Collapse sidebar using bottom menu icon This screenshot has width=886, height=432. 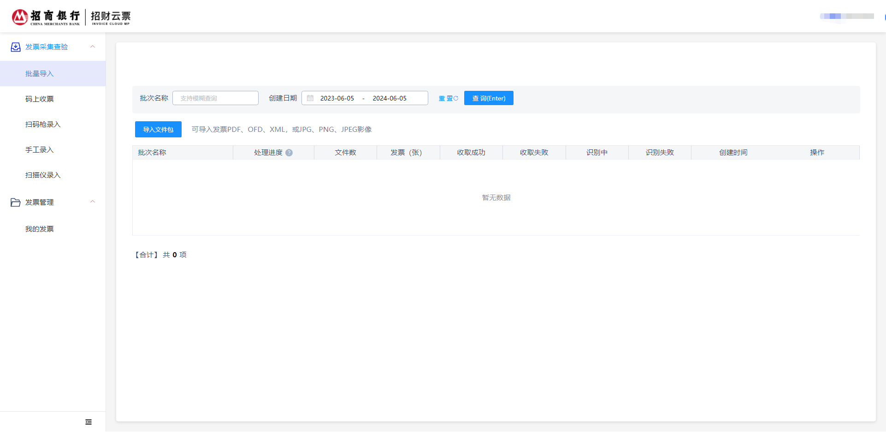[89, 422]
